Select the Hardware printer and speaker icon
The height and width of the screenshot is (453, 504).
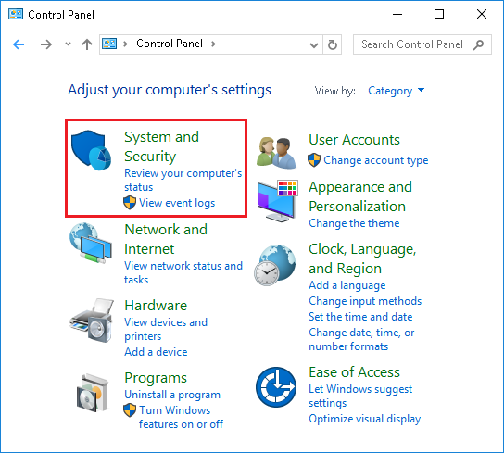tap(93, 321)
